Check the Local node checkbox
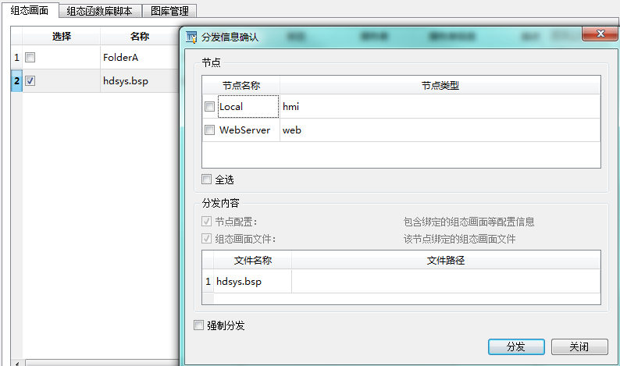This screenshot has width=620, height=366. coord(209,106)
